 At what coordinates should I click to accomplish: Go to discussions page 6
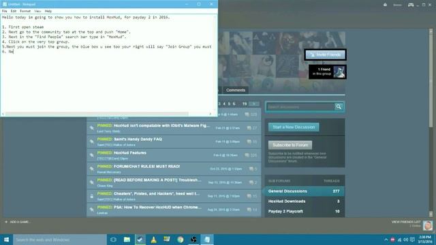click(x=234, y=104)
